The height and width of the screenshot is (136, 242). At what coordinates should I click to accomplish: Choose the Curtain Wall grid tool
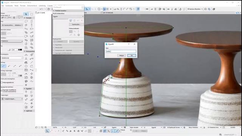coord(32,40)
